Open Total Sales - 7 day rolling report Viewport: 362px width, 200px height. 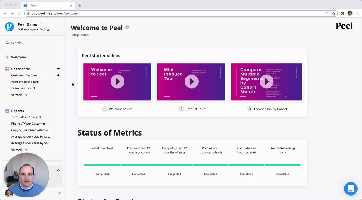click(27, 117)
